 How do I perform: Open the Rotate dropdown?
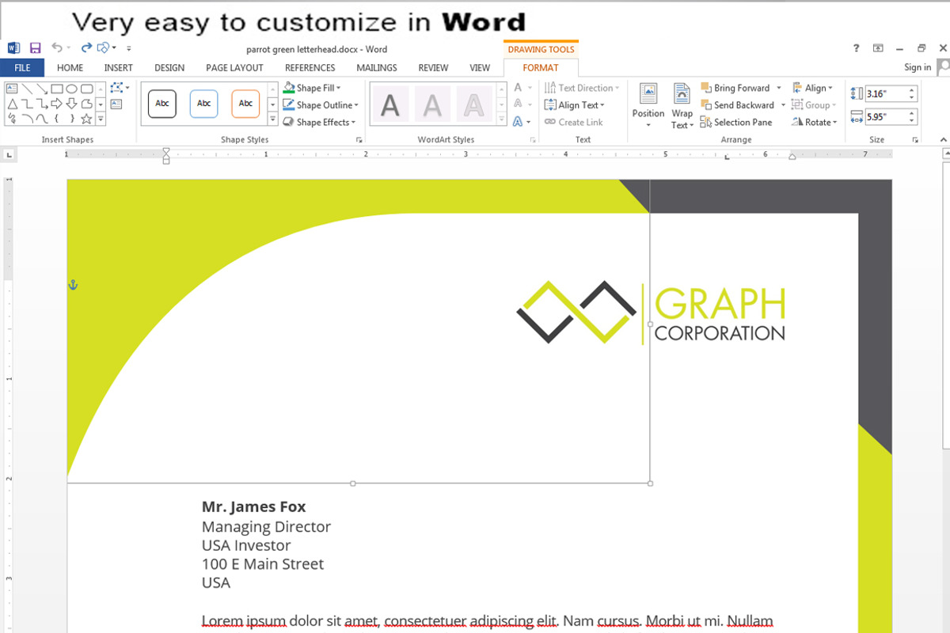(x=814, y=122)
